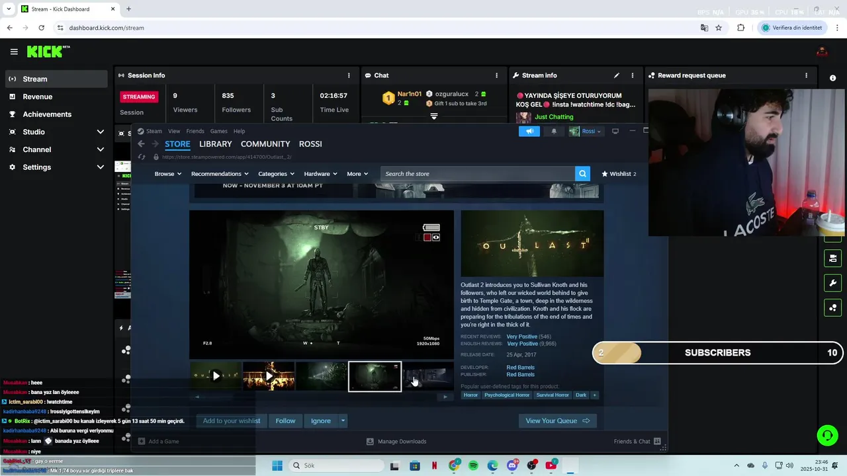The width and height of the screenshot is (847, 476).
Task: Click Steam forward navigation arrow
Action: click(x=155, y=144)
